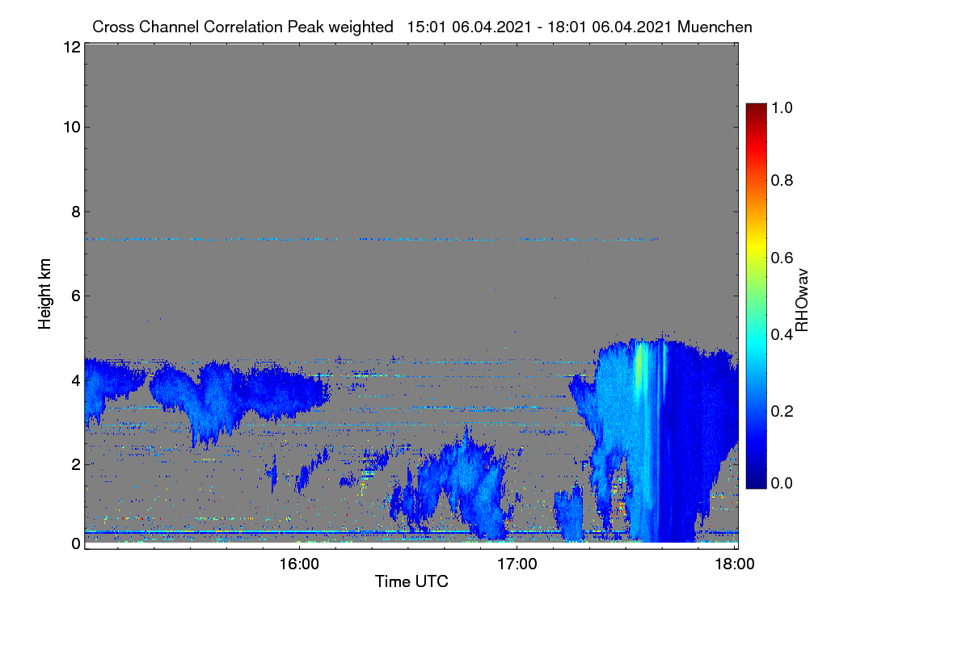Click the colorbar value 0.8
Screen dimensions: 970x646
pos(783,180)
